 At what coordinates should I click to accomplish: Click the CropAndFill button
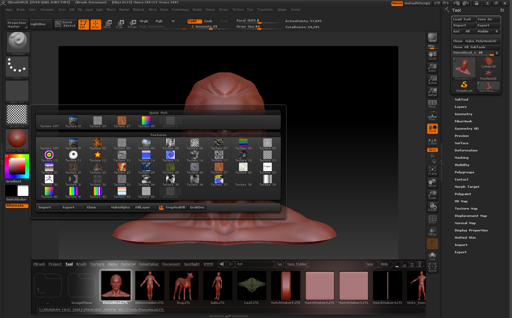(x=176, y=207)
